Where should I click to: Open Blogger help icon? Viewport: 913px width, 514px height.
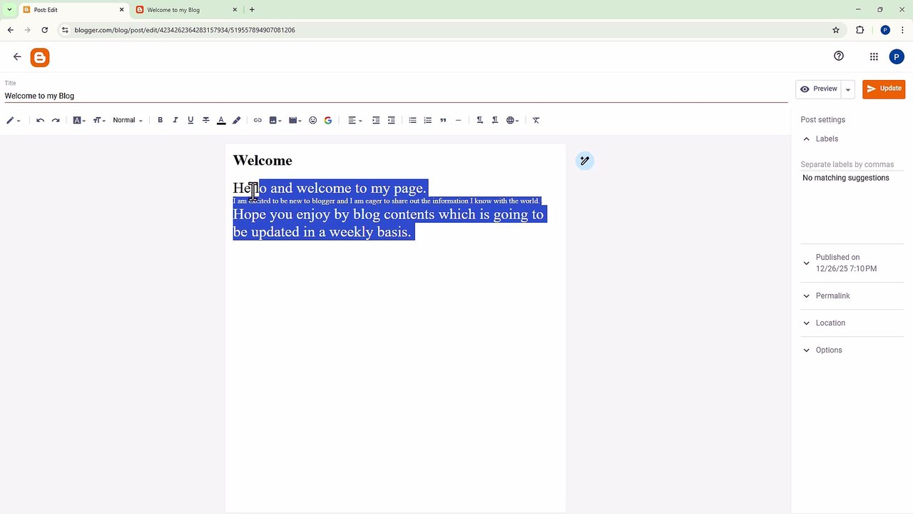coord(839,56)
